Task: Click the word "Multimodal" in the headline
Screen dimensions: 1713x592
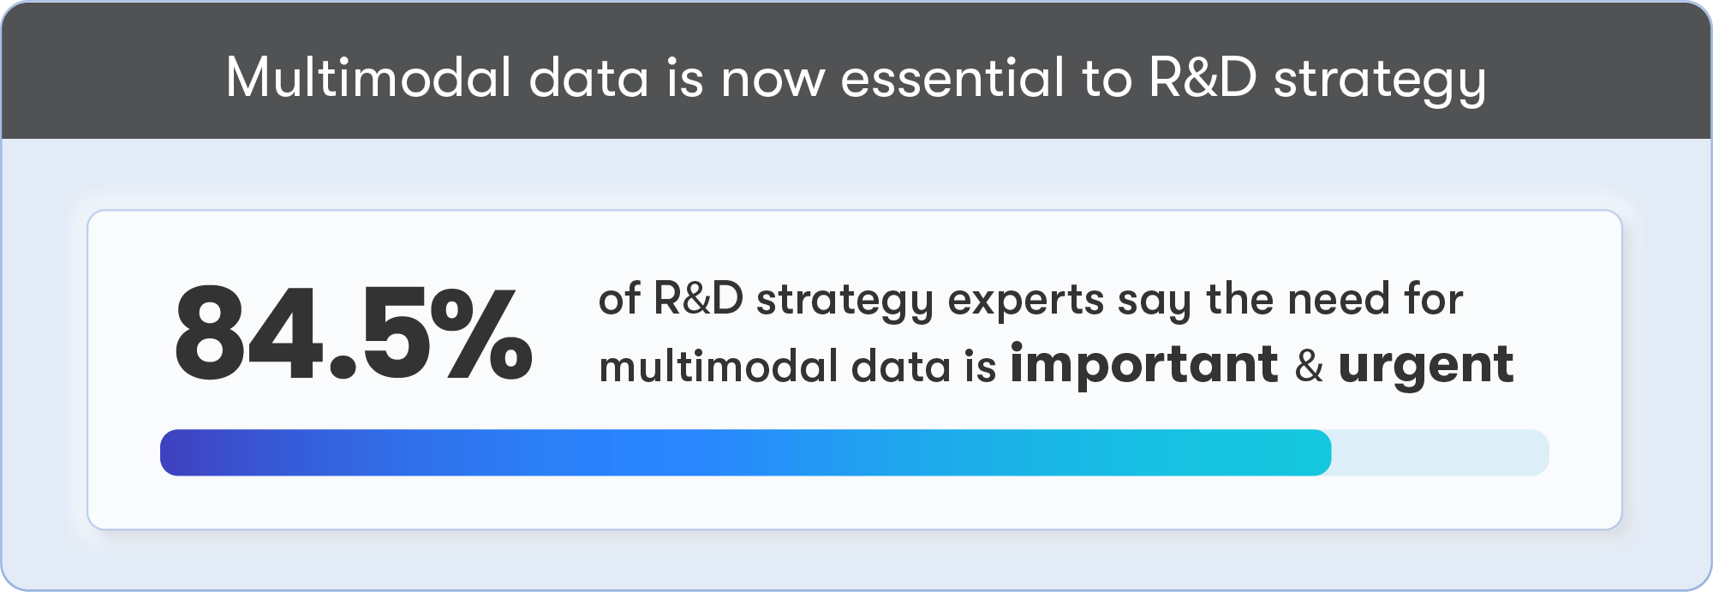Action: (368, 78)
